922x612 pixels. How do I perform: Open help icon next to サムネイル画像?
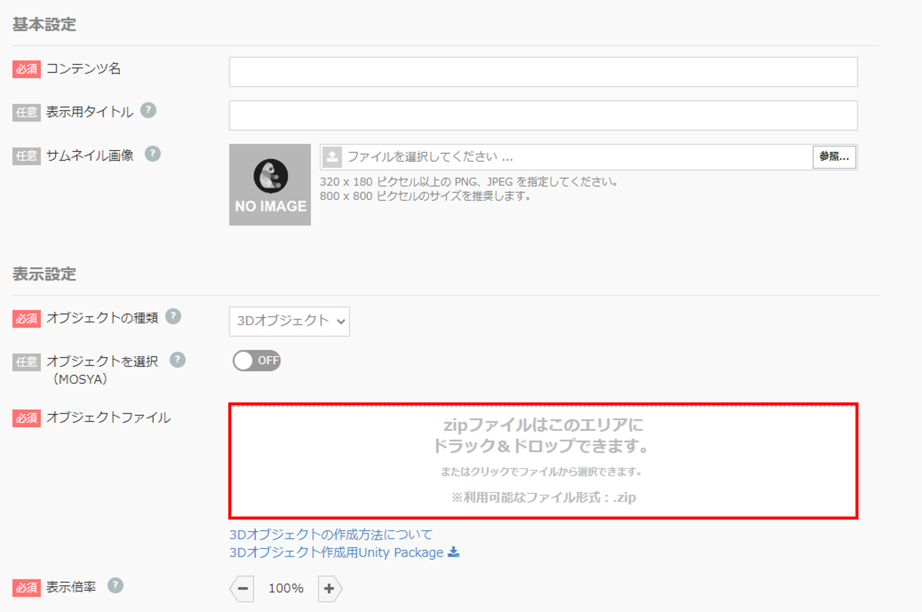[153, 154]
